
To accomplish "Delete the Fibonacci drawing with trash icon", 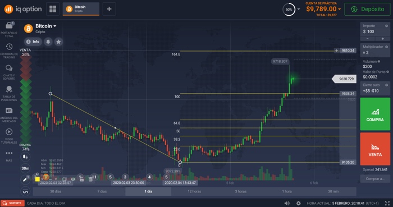I will pyautogui.click(x=90, y=180).
